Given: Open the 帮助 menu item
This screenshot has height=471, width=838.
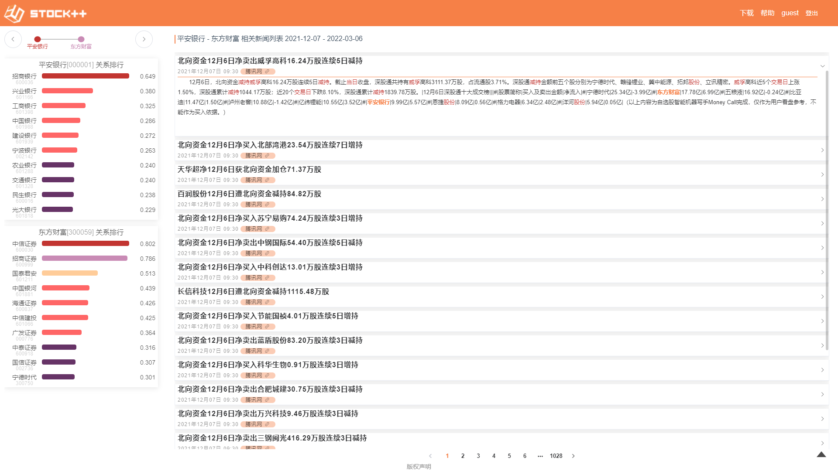Looking at the screenshot, I should 767,13.
